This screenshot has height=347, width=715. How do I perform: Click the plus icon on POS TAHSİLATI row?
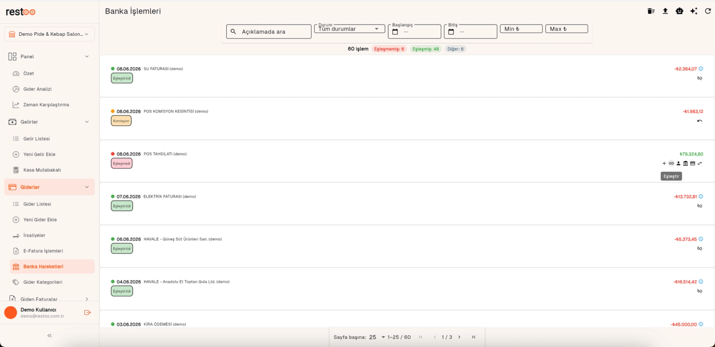664,164
